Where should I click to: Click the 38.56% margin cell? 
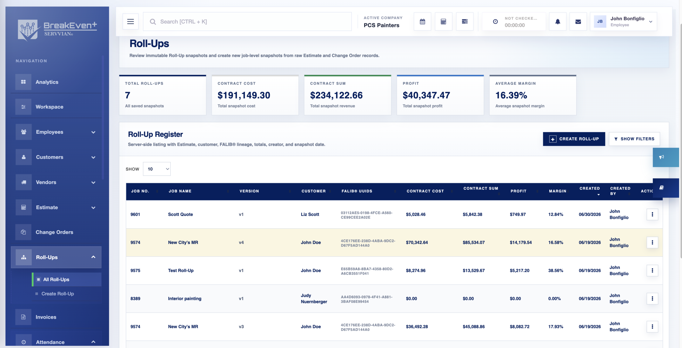[555, 271]
